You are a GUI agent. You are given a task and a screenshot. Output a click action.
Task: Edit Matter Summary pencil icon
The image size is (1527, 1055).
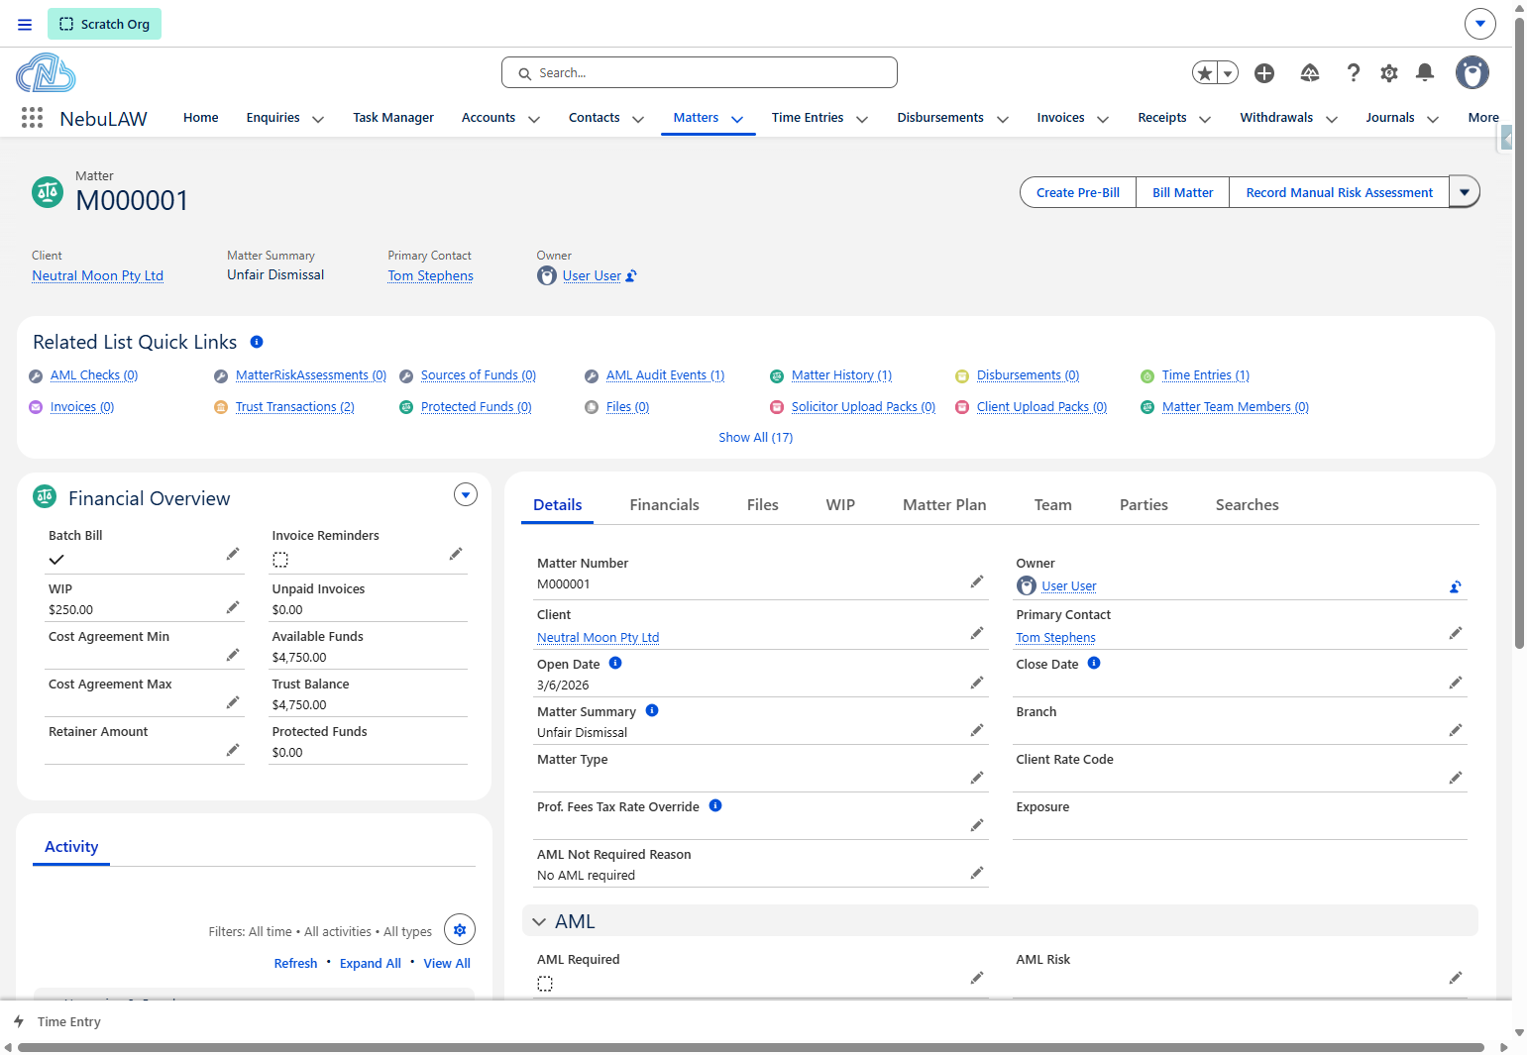coord(977,730)
